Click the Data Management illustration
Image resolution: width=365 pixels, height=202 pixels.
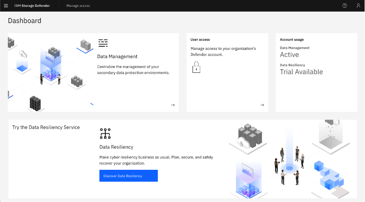pos(51,72)
